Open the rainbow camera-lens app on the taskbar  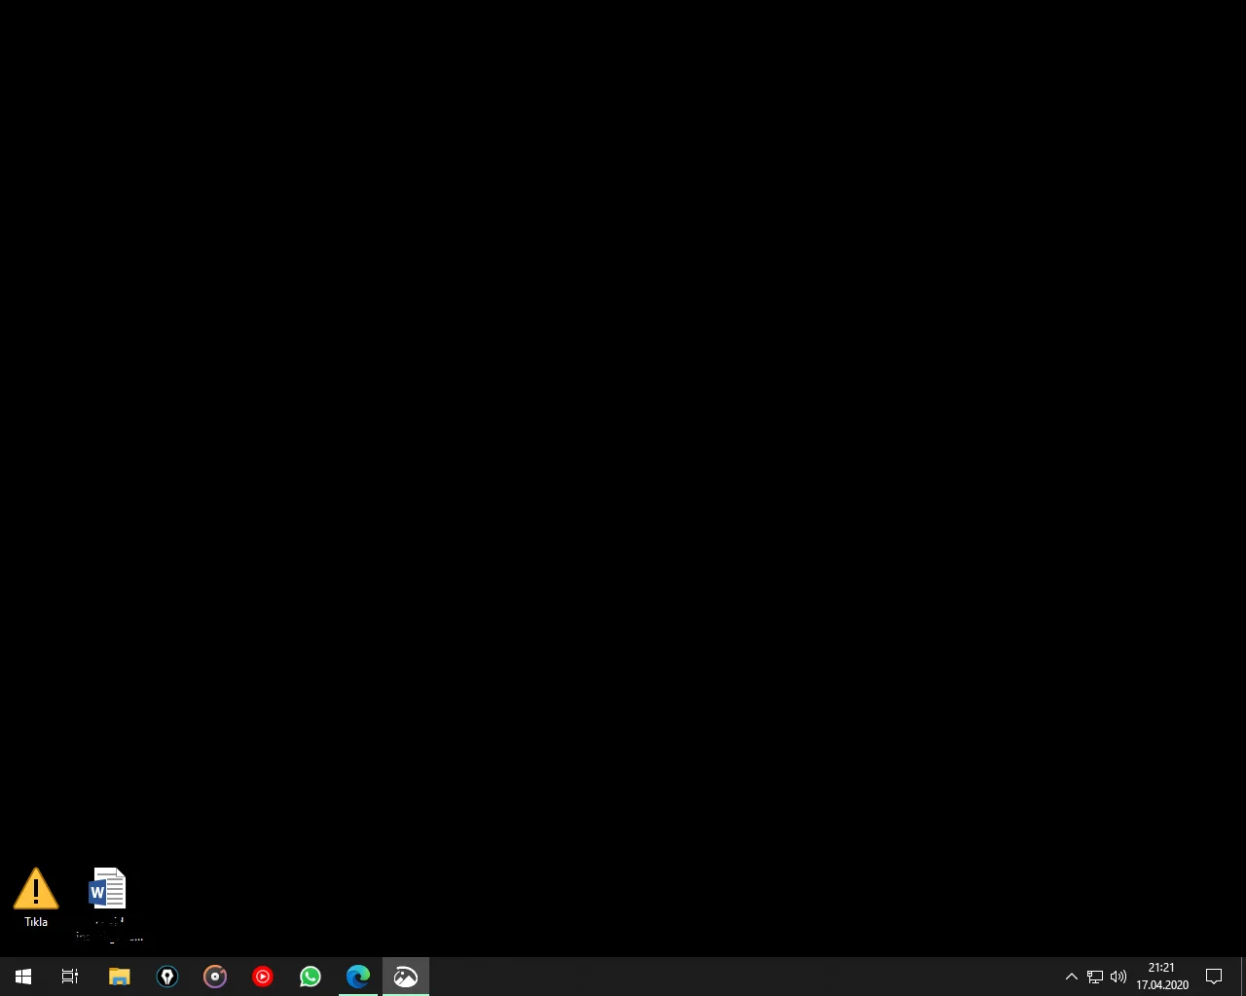tap(215, 977)
